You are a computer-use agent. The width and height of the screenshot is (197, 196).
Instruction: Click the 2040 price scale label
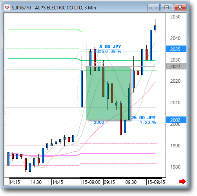(175, 38)
